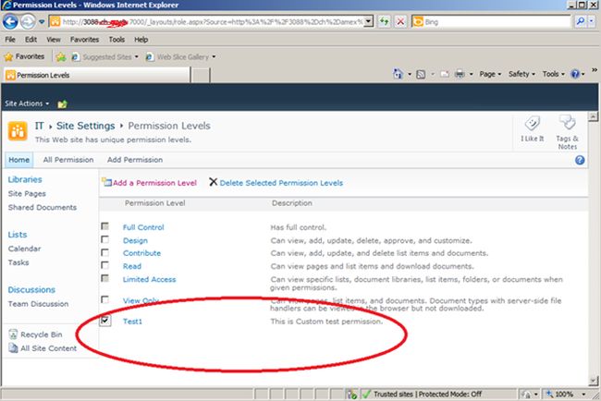Expand the Tools command bar dropdown

tap(554, 74)
